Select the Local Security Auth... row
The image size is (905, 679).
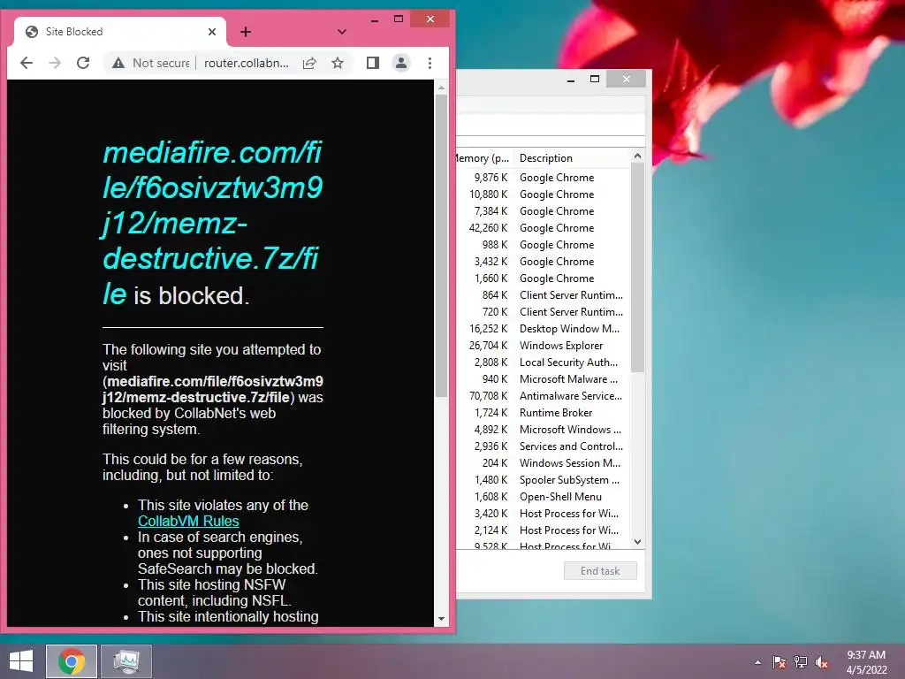coord(544,362)
